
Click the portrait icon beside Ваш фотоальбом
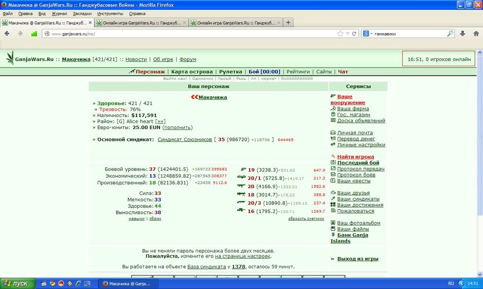(333, 223)
